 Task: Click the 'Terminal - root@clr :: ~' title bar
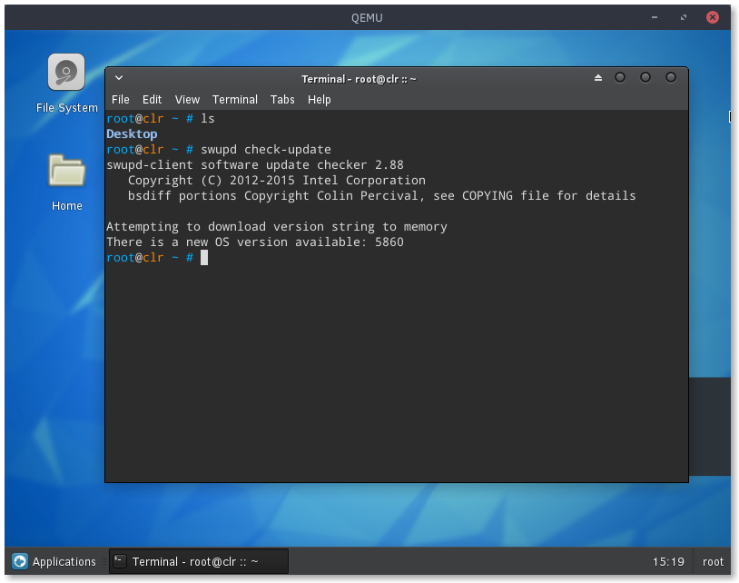tap(359, 79)
